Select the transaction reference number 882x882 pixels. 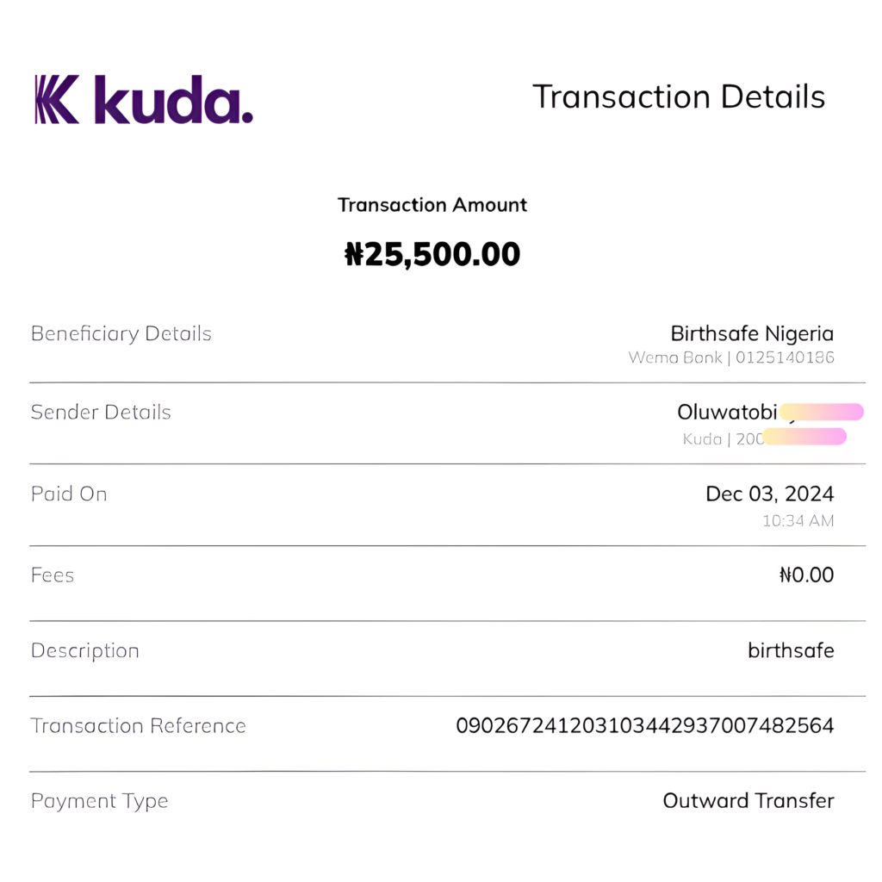644,726
